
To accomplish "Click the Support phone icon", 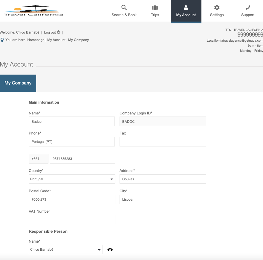I will 248,8.
